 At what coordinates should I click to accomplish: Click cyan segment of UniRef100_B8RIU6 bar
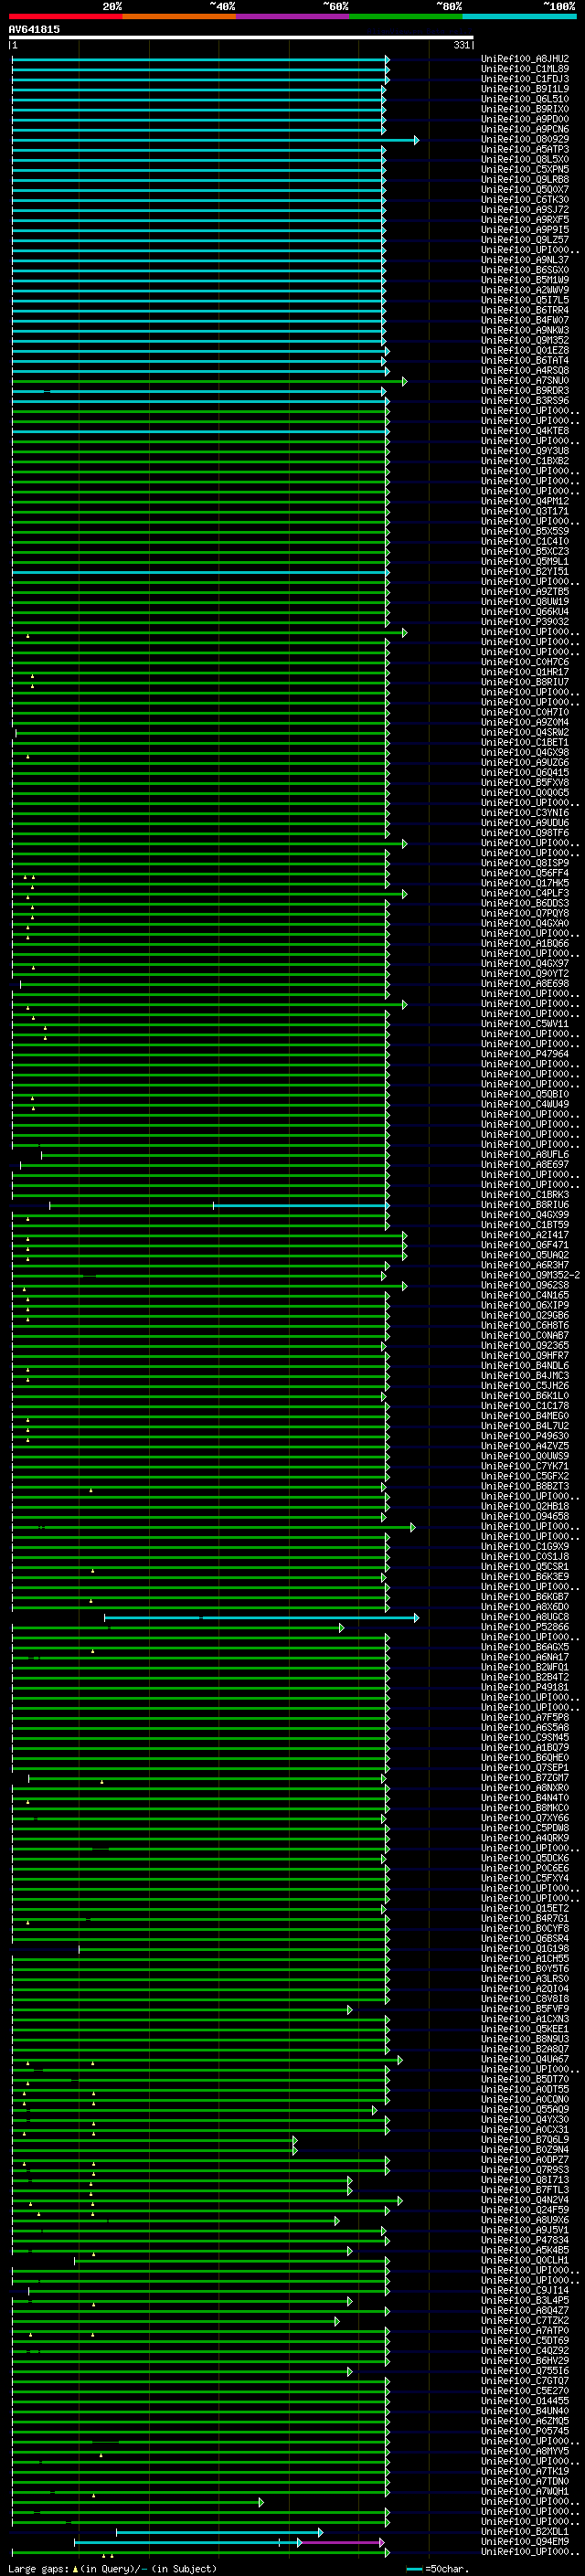tap(300, 1205)
